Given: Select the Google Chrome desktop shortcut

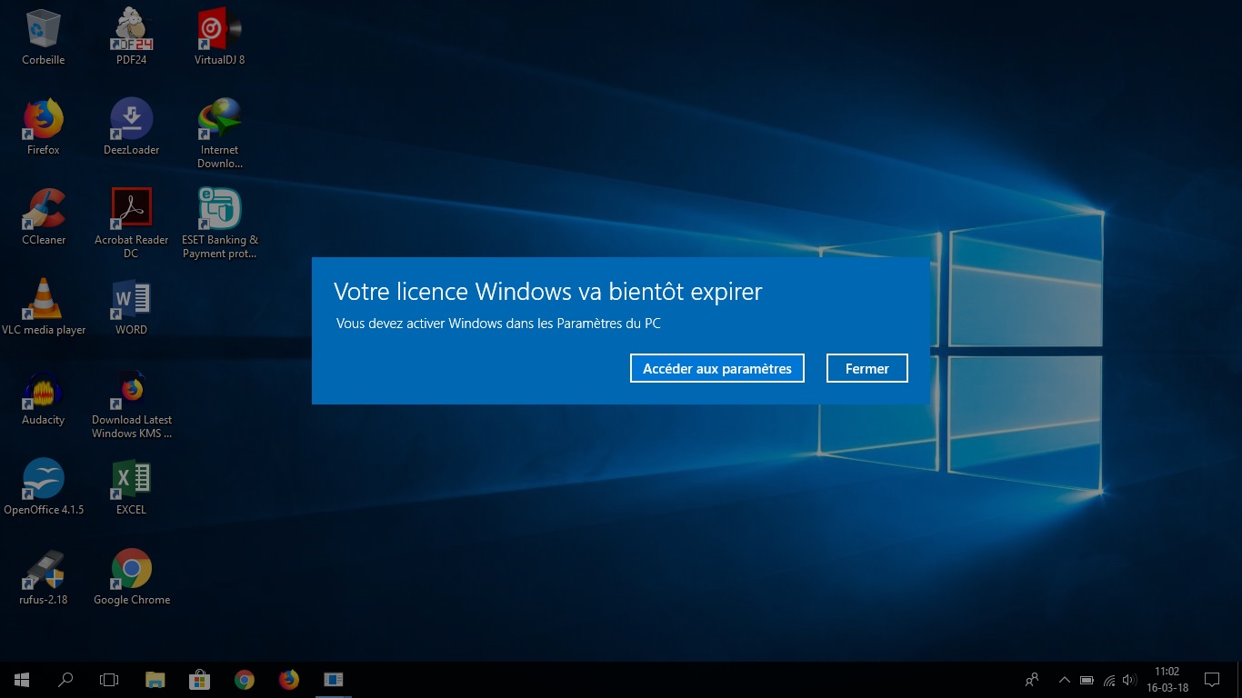Looking at the screenshot, I should 131,576.
